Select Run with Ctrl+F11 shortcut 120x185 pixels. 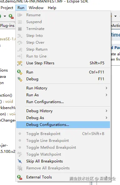[63, 72]
